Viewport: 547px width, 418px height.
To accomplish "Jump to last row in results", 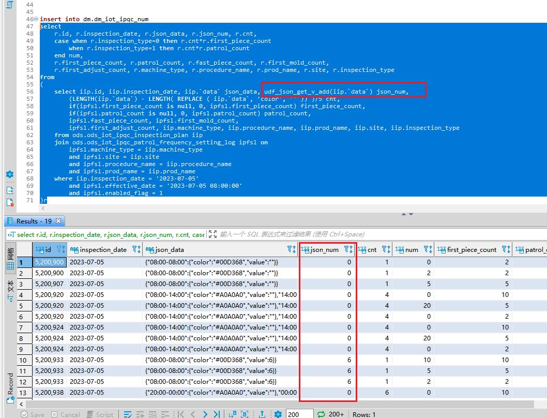I will tap(217, 414).
